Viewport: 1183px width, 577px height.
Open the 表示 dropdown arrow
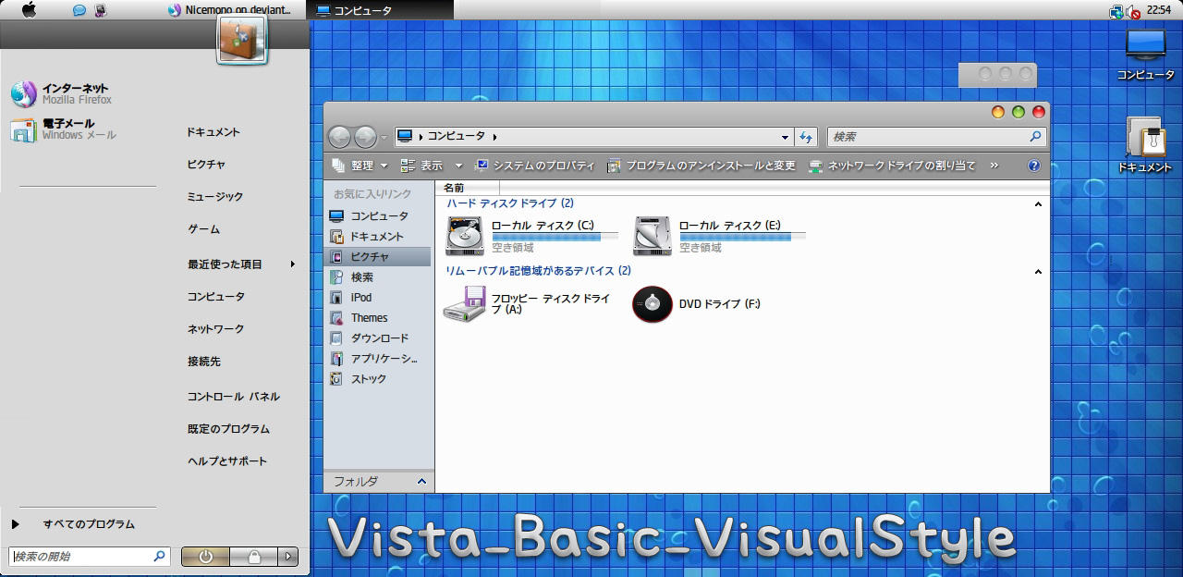click(x=458, y=166)
